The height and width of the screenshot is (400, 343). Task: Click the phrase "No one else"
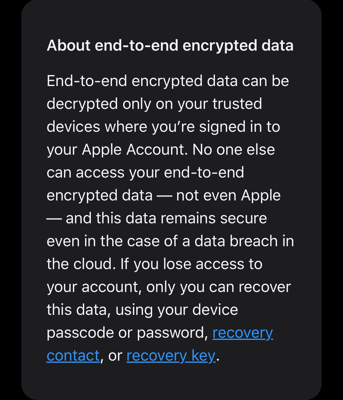click(x=234, y=150)
